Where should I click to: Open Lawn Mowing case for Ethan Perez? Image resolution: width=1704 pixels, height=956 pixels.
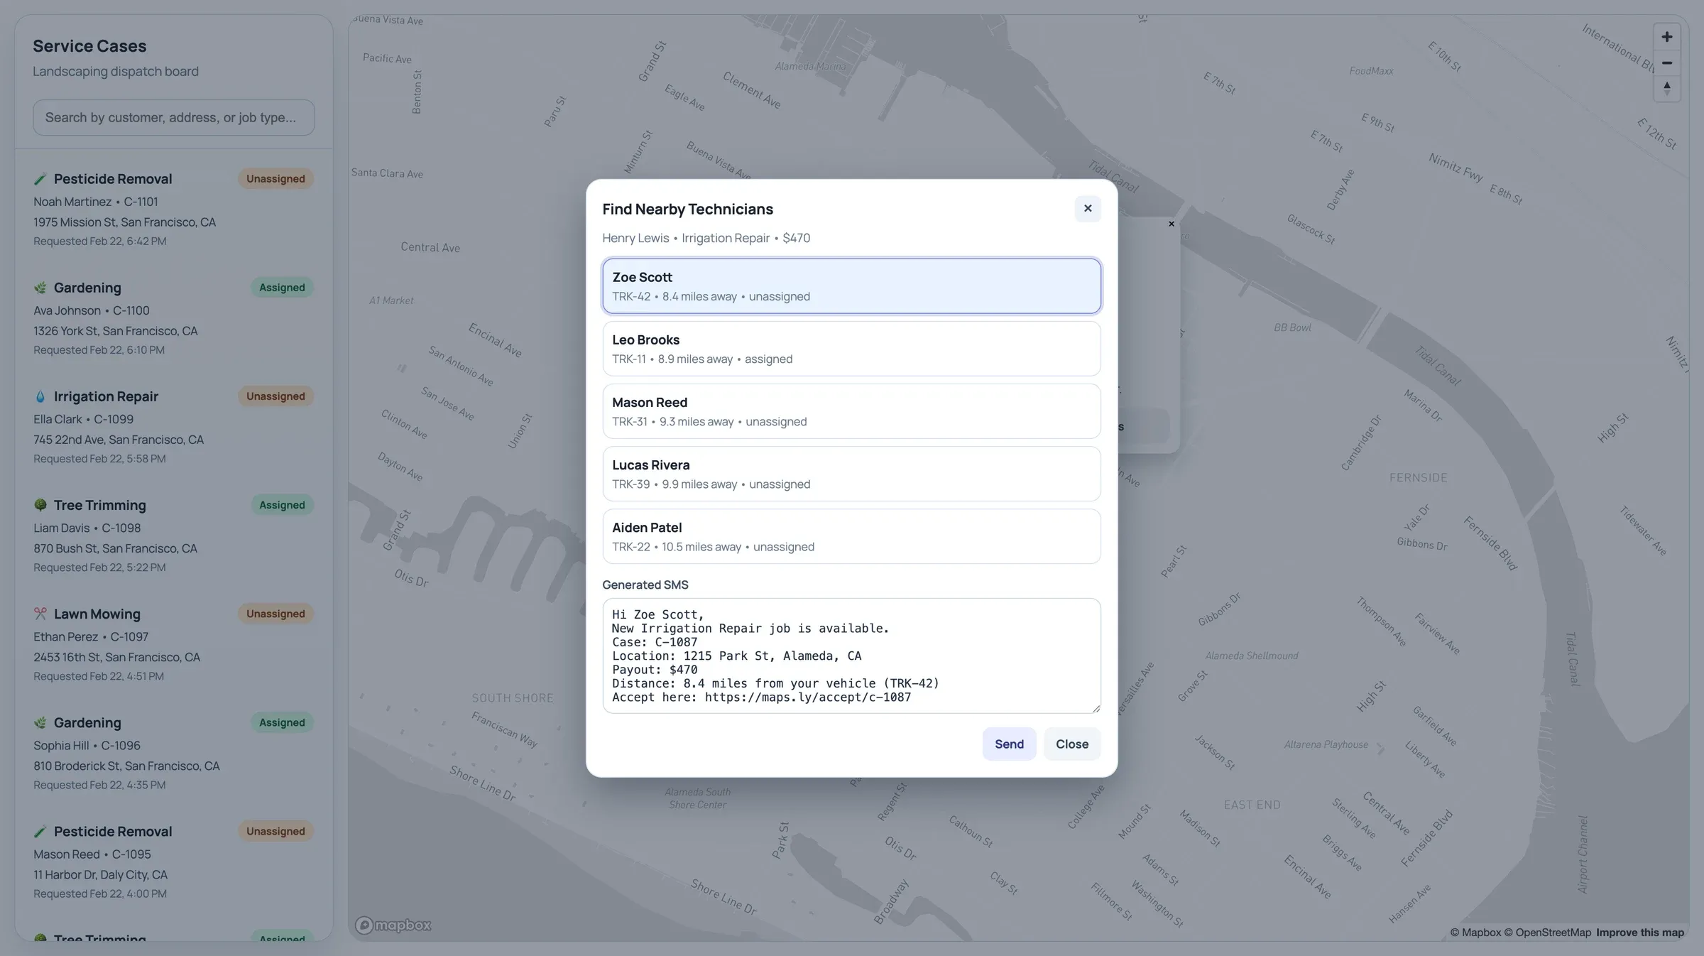point(173,644)
